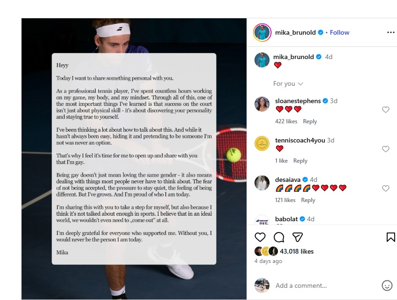Open the three-dot more options menu

click(390, 32)
